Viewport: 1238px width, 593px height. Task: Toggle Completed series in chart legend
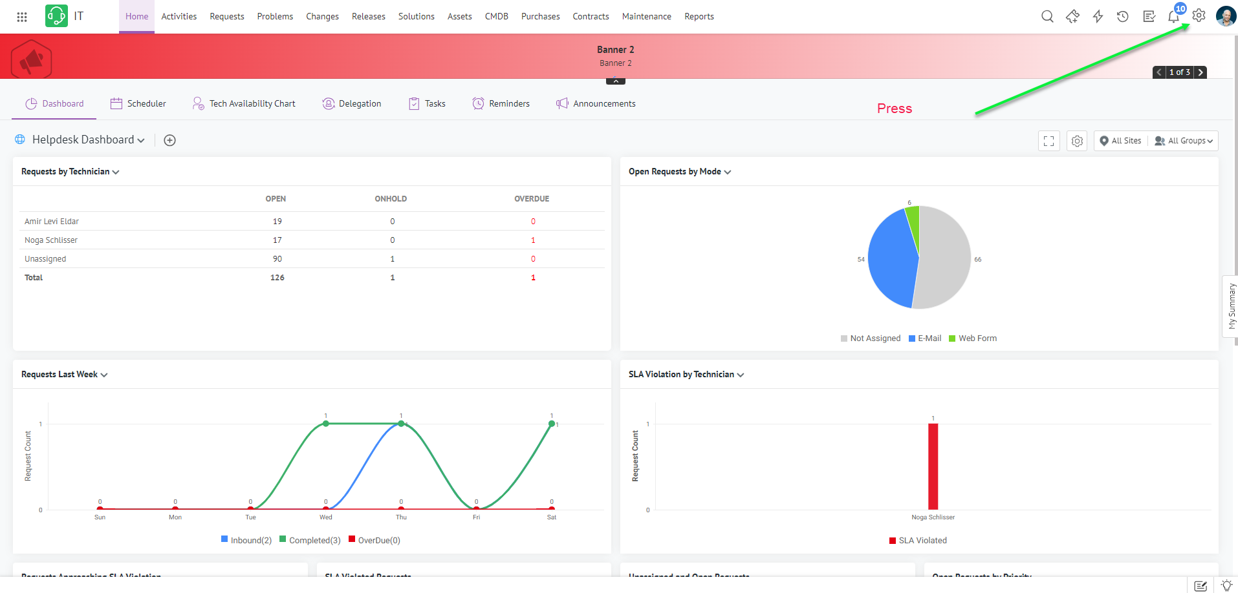coord(310,540)
